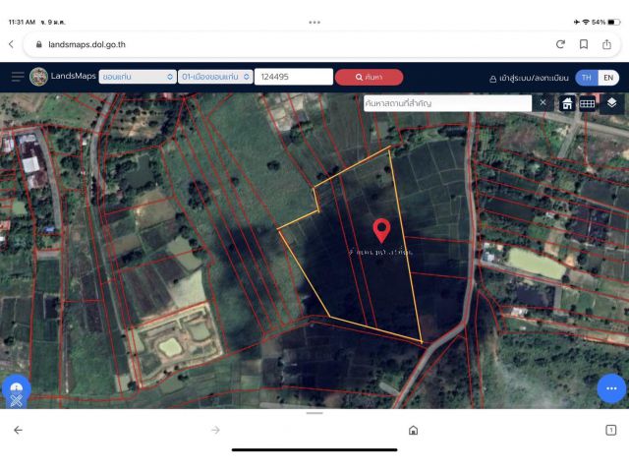Open the blue more-options circle button
This screenshot has height=472, width=629.
(611, 388)
